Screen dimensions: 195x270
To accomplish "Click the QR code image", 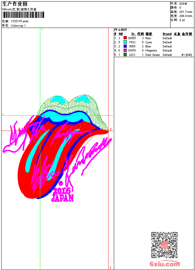I will [164, 245].
